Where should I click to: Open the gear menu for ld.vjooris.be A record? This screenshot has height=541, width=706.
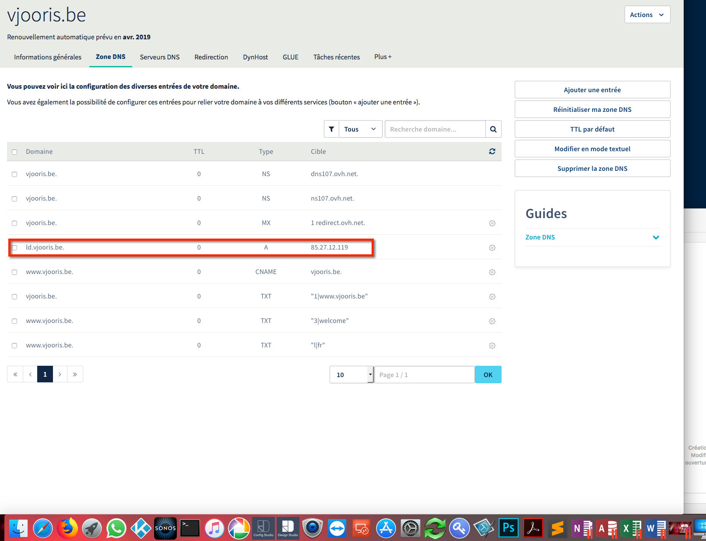point(492,248)
